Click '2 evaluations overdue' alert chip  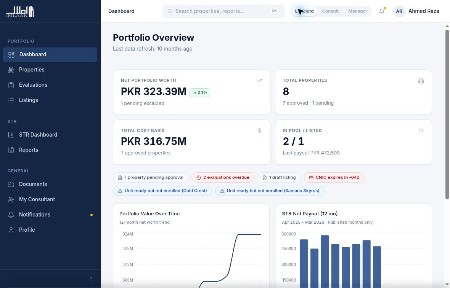(223, 178)
